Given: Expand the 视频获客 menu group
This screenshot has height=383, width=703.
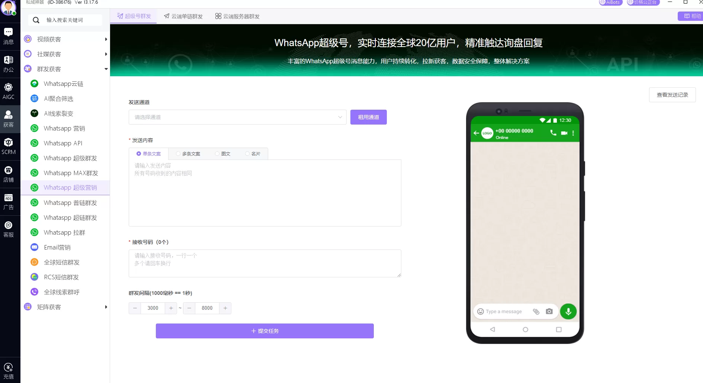Looking at the screenshot, I should click(65, 39).
